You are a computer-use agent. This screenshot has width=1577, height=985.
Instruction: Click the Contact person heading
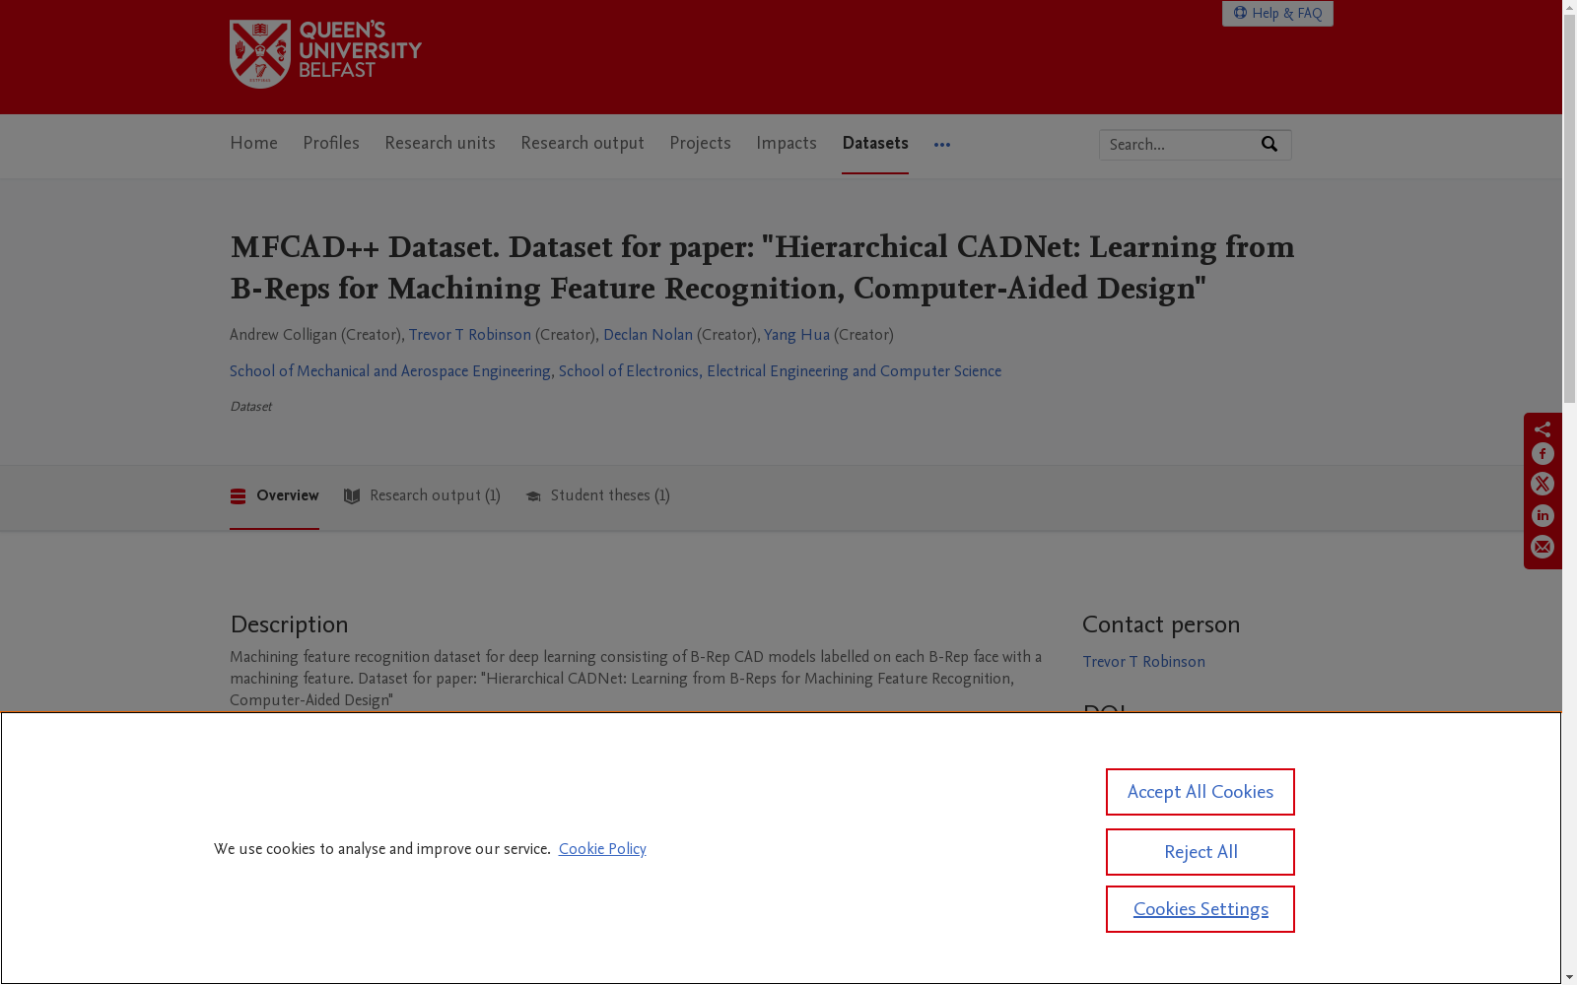1161,624
